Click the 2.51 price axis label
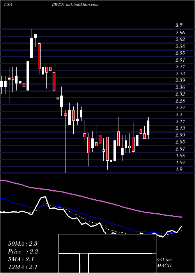Image resolution: width=195 pixels, height=273 pixels. pos(180,60)
